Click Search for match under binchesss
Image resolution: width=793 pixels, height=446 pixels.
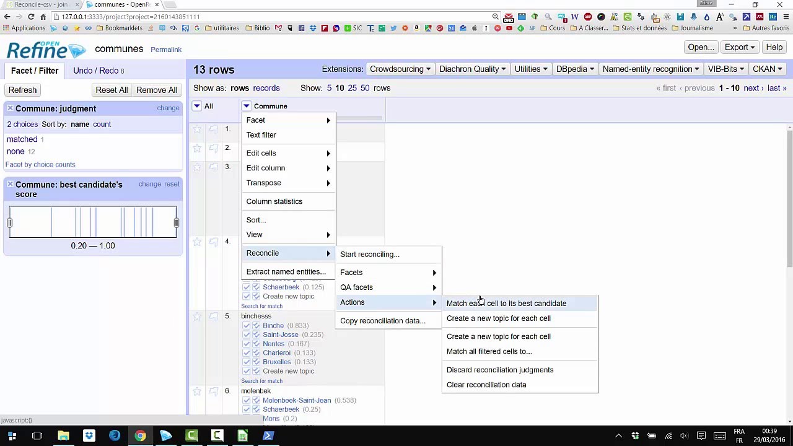pos(261,381)
